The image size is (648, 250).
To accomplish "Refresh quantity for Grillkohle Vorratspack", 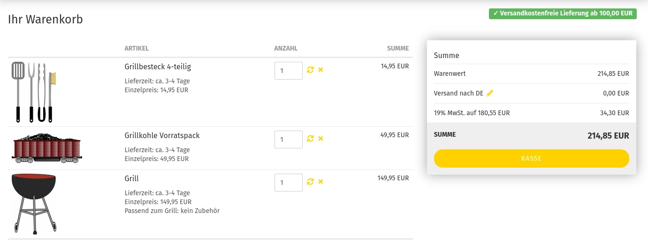I will [310, 139].
